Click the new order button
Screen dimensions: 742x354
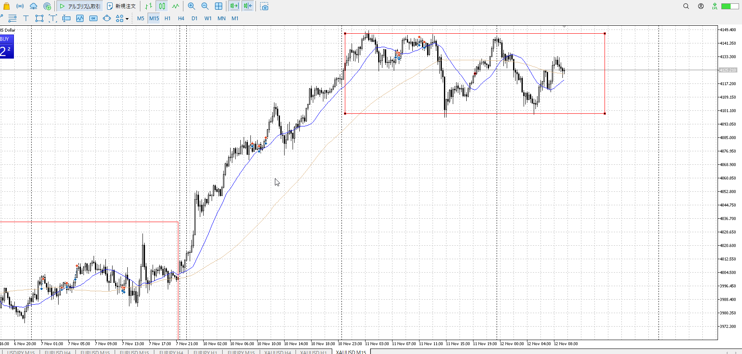click(x=121, y=6)
